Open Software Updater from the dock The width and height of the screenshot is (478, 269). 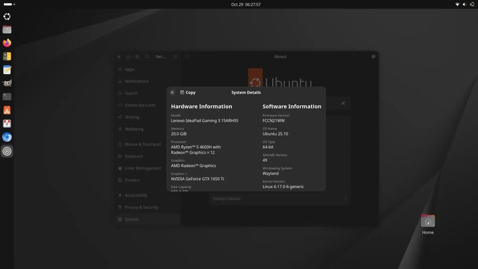pos(7,124)
